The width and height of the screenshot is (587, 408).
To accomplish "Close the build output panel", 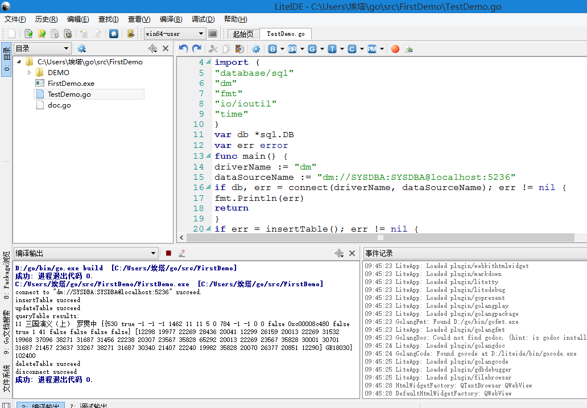I will pyautogui.click(x=352, y=253).
